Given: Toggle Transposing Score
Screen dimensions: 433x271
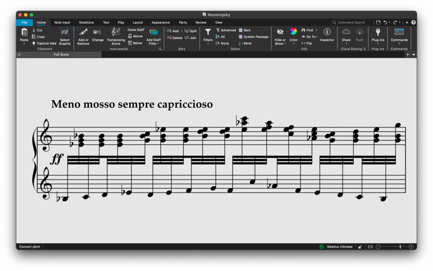Looking at the screenshot, I should click(x=116, y=36).
